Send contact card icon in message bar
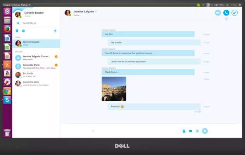The width and height of the screenshot is (245, 155). pos(190,131)
